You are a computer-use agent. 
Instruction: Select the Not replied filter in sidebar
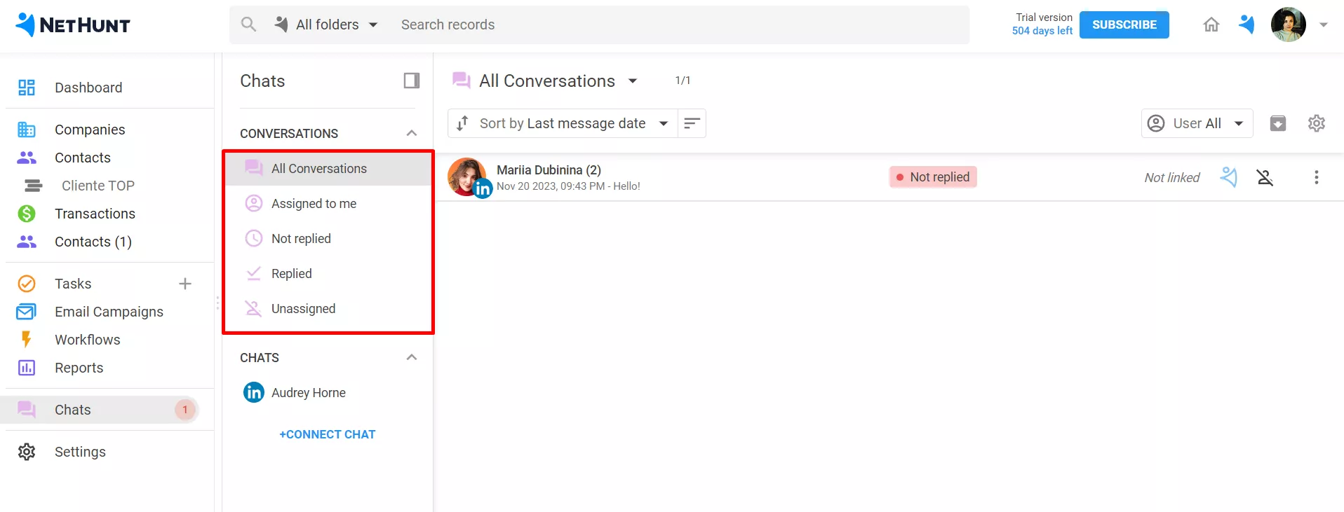pyautogui.click(x=328, y=239)
